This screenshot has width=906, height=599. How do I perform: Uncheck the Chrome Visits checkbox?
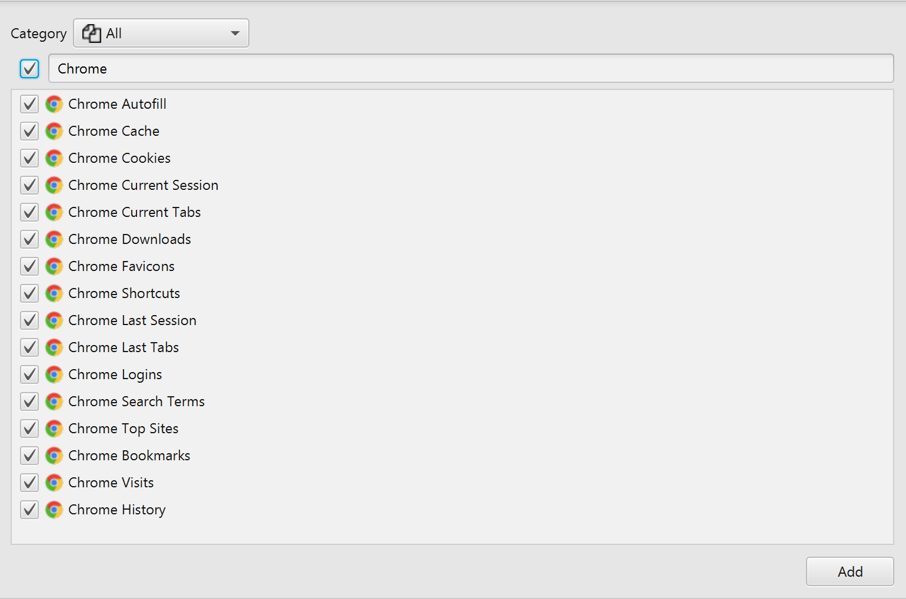(29, 483)
